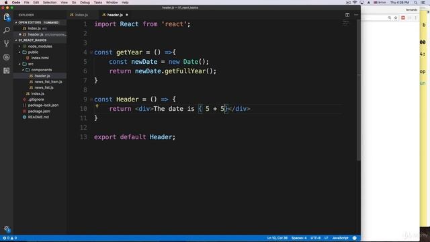Close the unsaved header.js tab dot
The image size is (430, 242).
[127, 15]
